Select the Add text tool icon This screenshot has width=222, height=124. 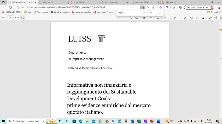point(158,18)
